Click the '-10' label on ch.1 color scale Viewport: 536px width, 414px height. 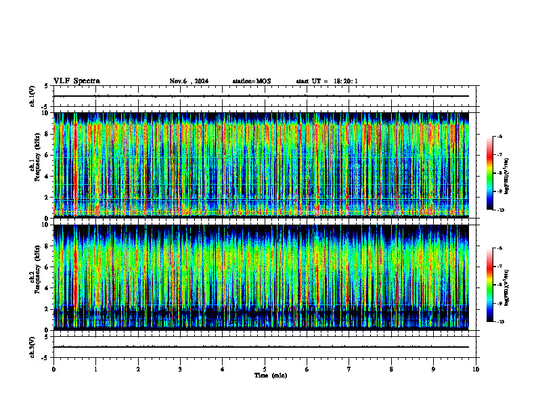pos(501,210)
